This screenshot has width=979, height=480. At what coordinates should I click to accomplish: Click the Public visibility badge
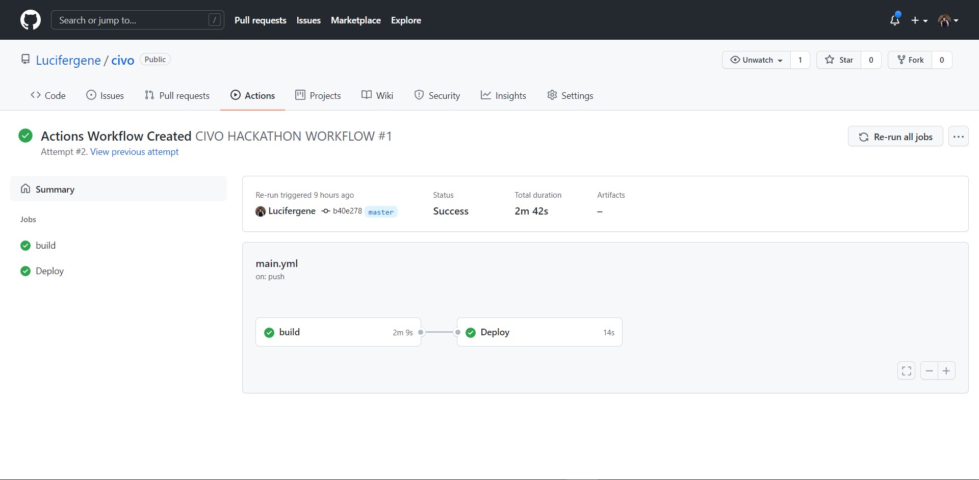point(155,60)
